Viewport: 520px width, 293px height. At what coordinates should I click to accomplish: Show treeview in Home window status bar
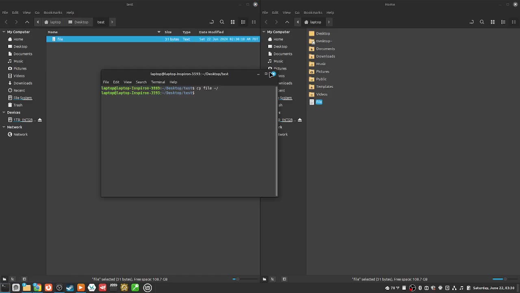(273, 279)
